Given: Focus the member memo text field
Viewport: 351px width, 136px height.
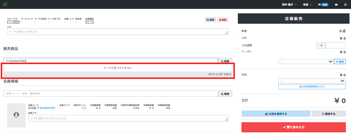Looking at the screenshot, I should pyautogui.click(x=128, y=118).
